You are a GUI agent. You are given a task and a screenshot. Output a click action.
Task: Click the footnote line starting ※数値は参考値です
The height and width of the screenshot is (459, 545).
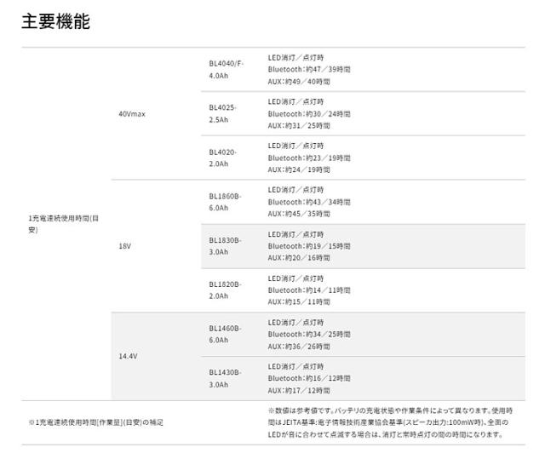tap(390, 410)
